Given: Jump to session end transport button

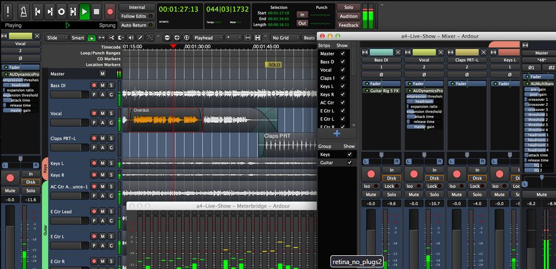Looking at the screenshot, I should point(49,12).
